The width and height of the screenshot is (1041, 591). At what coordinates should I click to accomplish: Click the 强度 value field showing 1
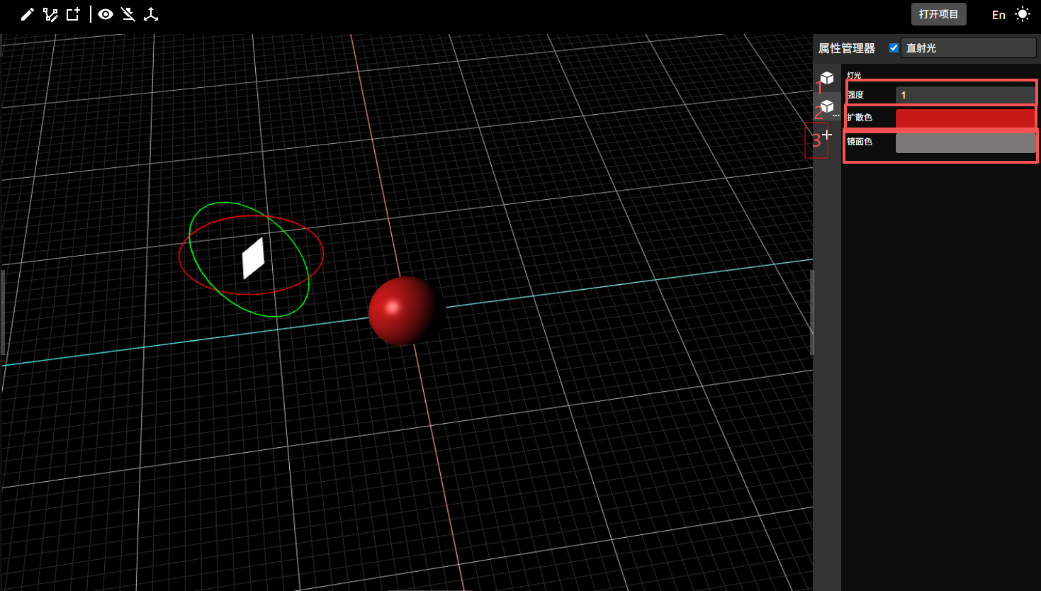pos(965,95)
